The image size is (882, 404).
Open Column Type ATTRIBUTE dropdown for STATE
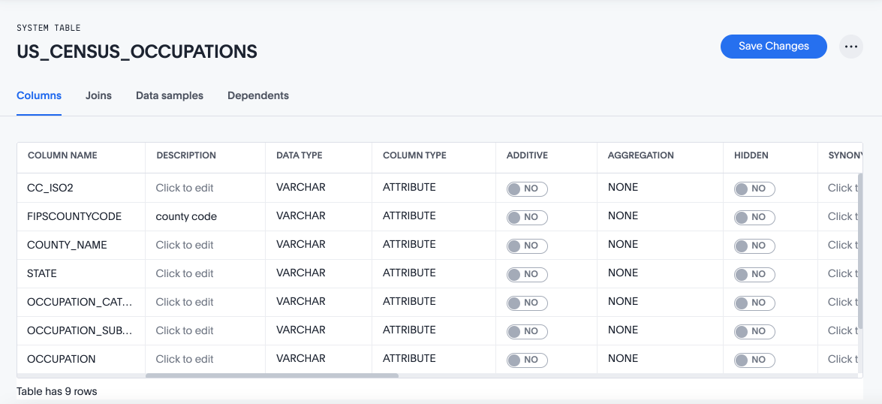409,273
